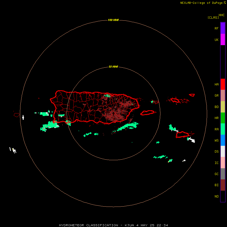Click the 100 NMI range ring label
Image resolution: width=227 pixels, height=227 pixels.
[113, 20]
